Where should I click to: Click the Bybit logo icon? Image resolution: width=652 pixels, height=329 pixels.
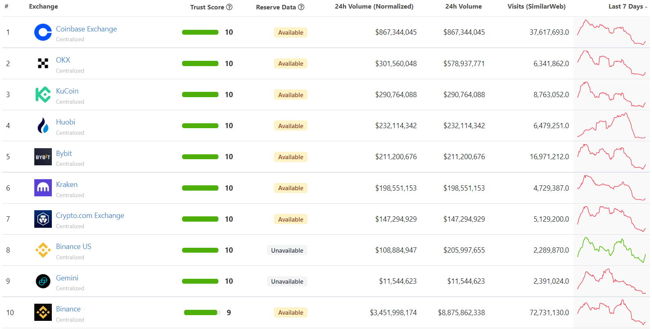coord(43,157)
